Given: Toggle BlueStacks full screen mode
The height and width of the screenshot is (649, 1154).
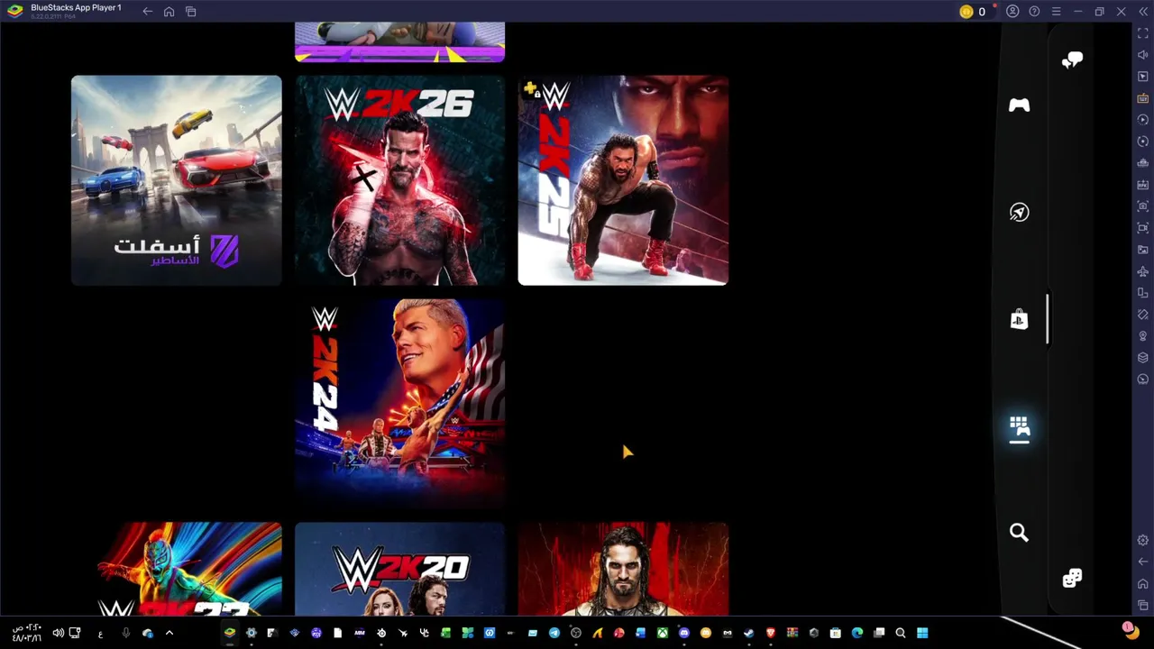Looking at the screenshot, I should point(1143,33).
